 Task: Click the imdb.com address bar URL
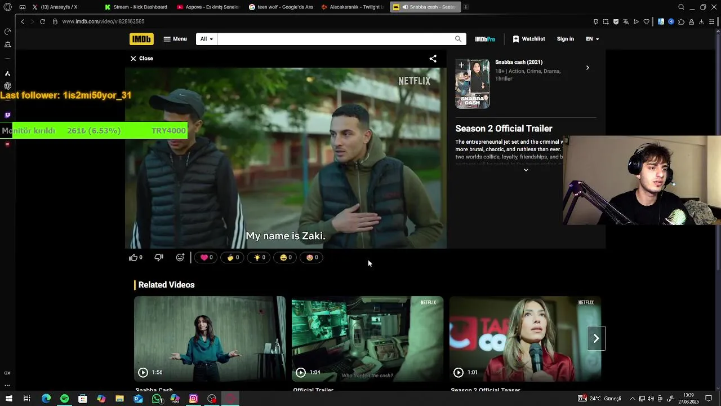click(103, 21)
